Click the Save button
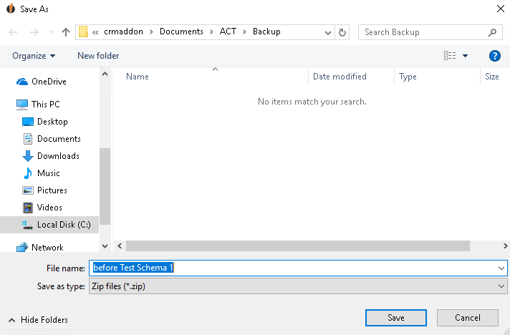Screen dimensions: 510x335 [x=396, y=317]
